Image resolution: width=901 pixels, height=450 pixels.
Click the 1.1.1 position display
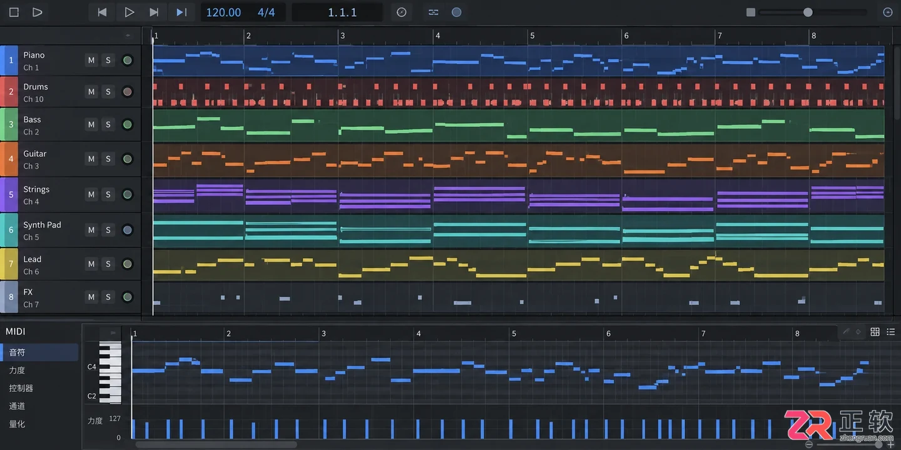[342, 12]
